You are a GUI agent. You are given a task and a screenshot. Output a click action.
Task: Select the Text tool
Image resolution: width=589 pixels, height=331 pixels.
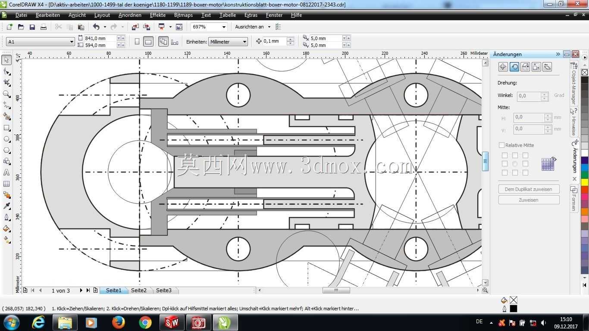(6, 172)
